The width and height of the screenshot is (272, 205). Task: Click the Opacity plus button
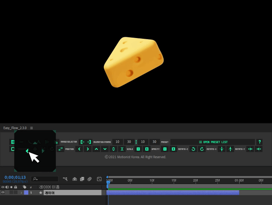pos(173,149)
